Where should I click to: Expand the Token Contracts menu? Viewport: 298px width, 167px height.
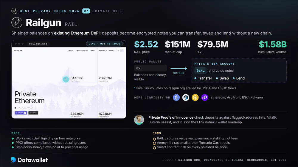82,50
